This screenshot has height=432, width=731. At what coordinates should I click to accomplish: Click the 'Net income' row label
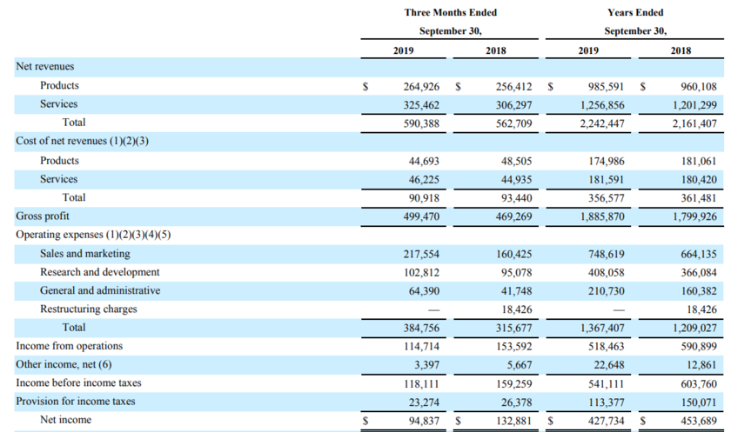[65, 421]
